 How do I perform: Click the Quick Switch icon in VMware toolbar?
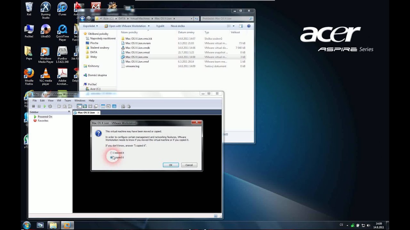tap(90, 106)
